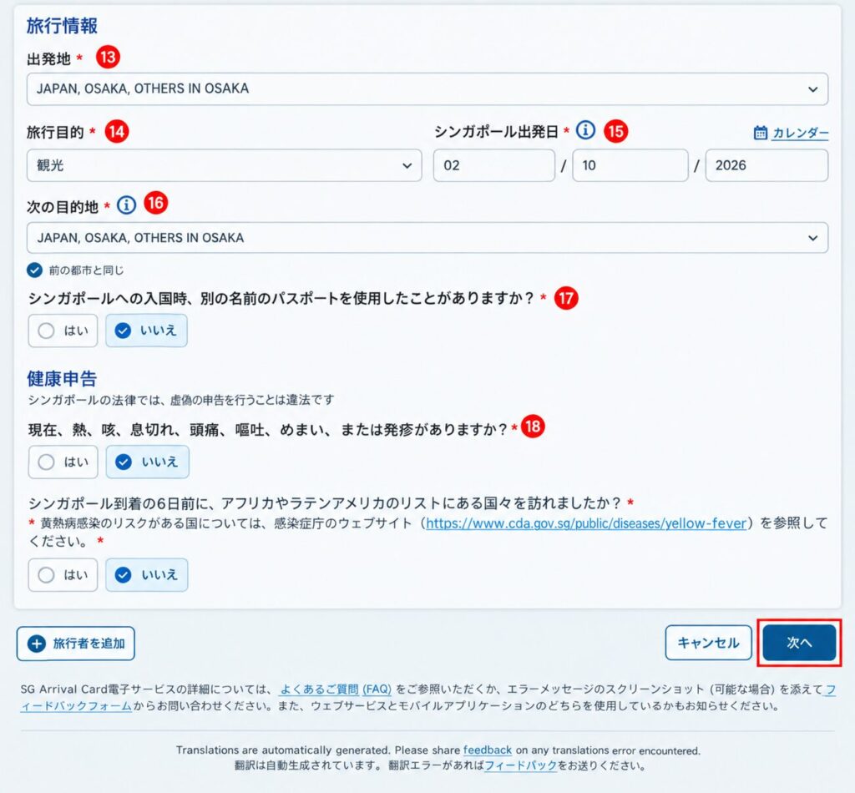Open the カレンダー link

(x=801, y=133)
